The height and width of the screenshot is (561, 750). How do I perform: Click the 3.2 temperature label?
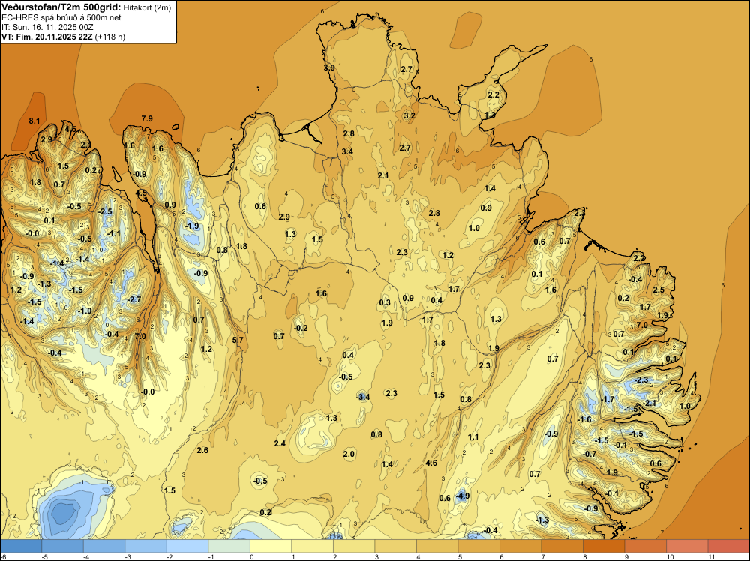tap(409, 115)
